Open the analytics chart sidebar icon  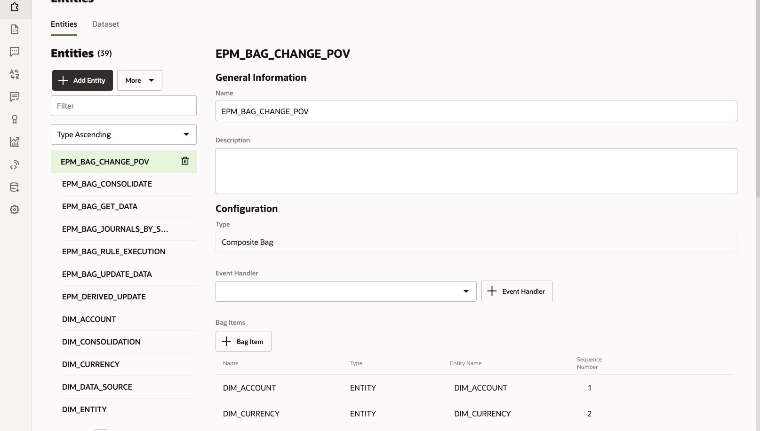15,142
